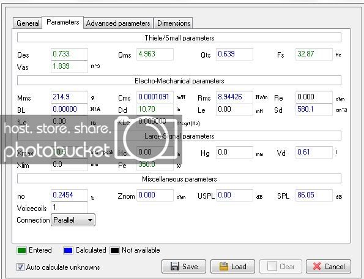The image size is (364, 279).
Task: Select the Dimensions tab
Action: tap(174, 23)
